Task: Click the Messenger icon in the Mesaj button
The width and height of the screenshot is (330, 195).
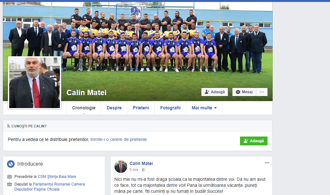Action: pyautogui.click(x=238, y=92)
